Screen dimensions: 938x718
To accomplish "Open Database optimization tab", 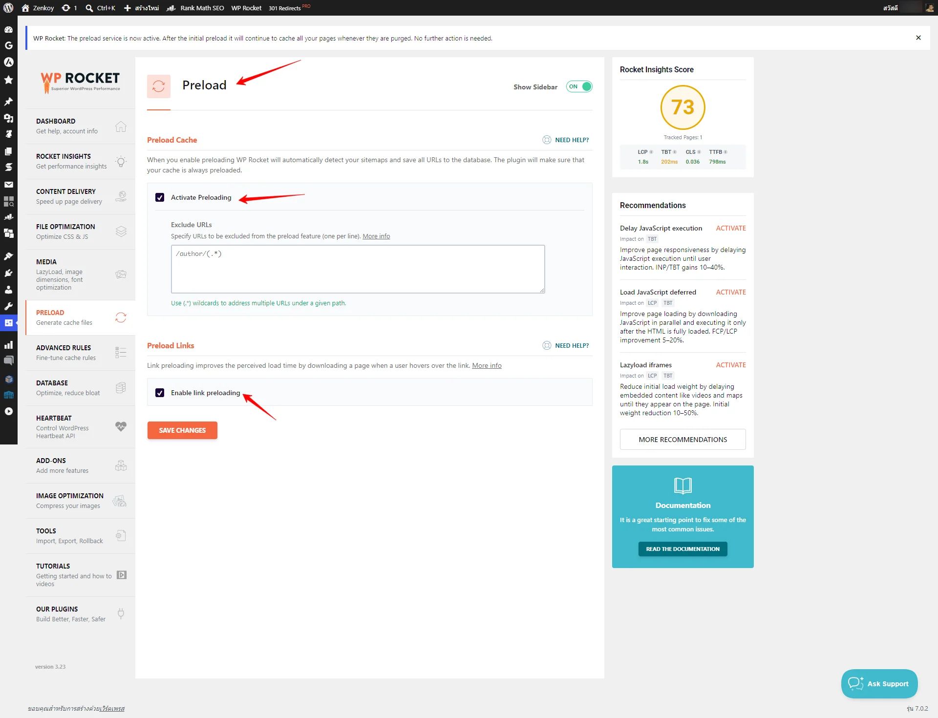I will pos(81,388).
